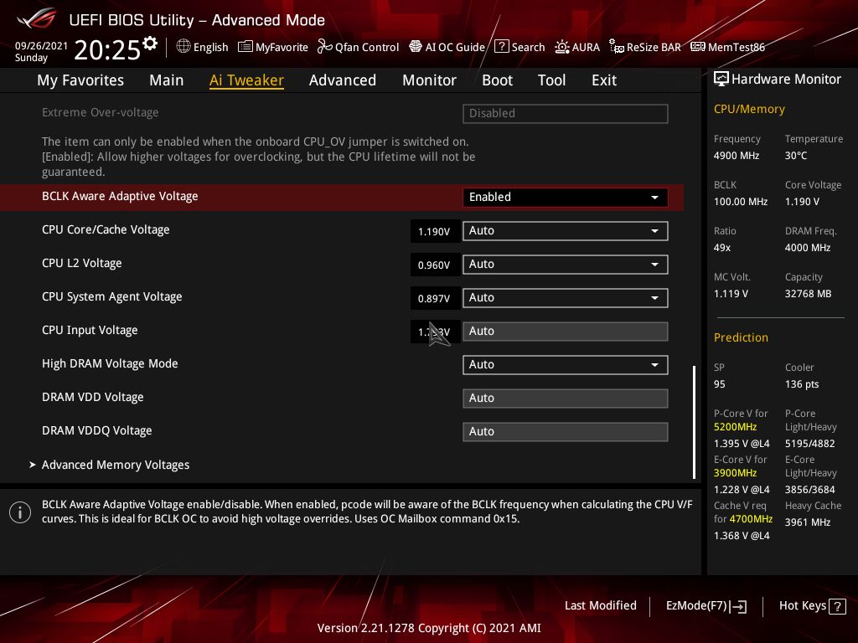The width and height of the screenshot is (858, 643).
Task: Click the info icon in help panel
Action: point(20,512)
